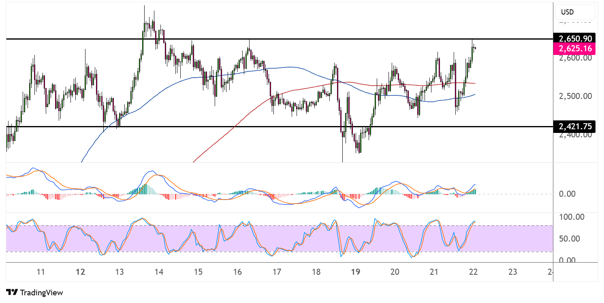
Task: Click the 2,625.16 current price label
Action: 575,49
